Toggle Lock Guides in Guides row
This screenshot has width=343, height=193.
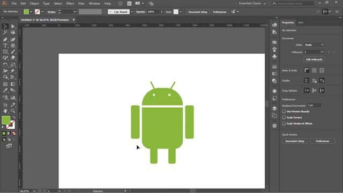click(x=315, y=80)
